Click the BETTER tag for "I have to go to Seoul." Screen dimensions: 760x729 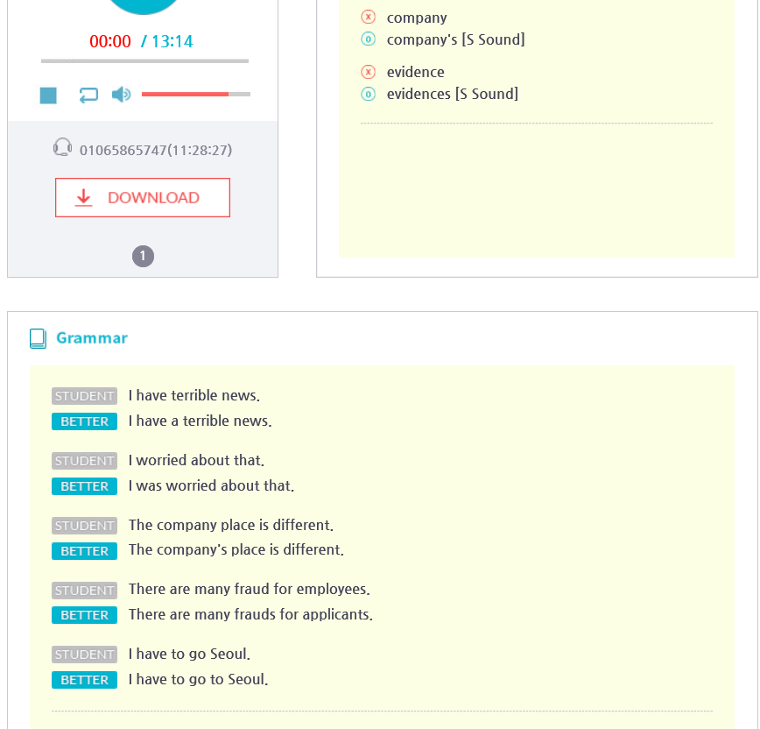84,680
